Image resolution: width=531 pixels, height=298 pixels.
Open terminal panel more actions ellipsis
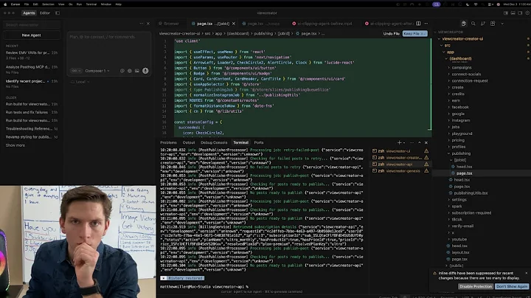pyautogui.click(x=412, y=142)
